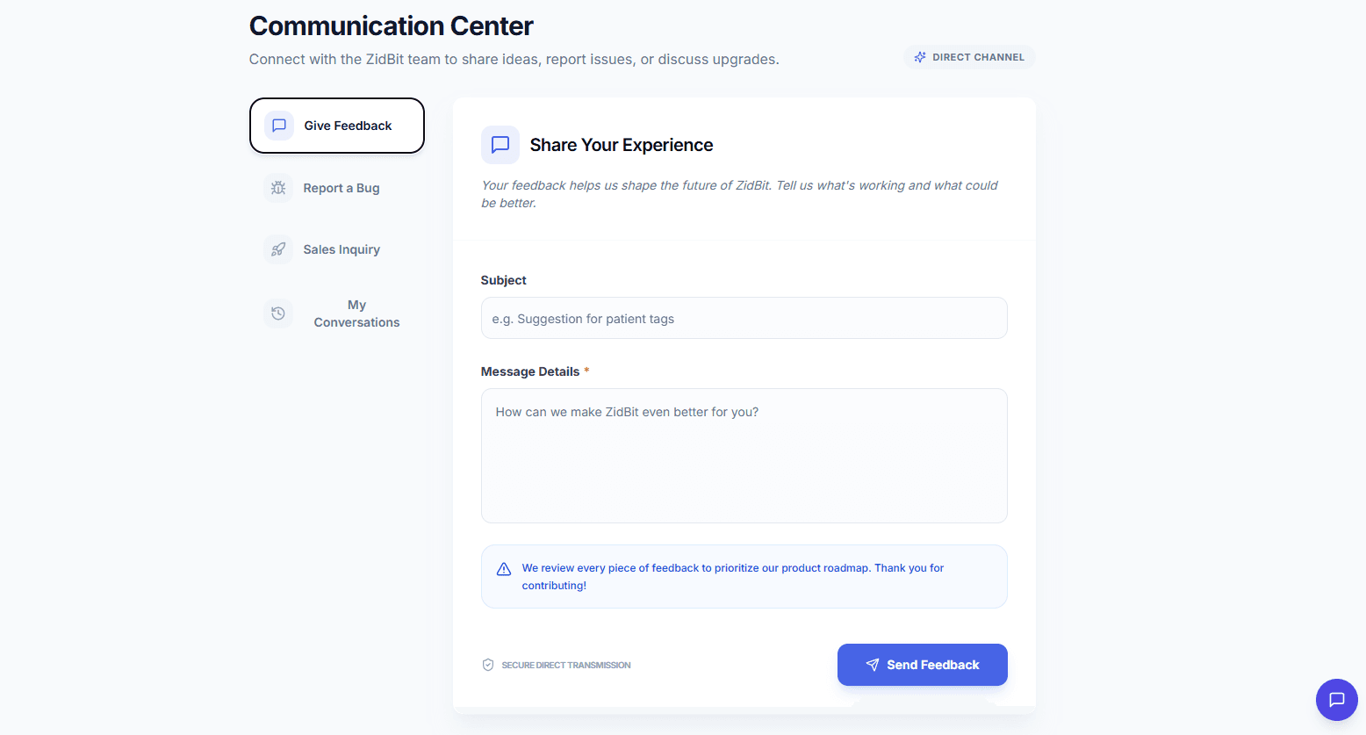Click the Give Feedback speech bubble icon
Viewport: 1366px width, 735px height.
tap(279, 126)
